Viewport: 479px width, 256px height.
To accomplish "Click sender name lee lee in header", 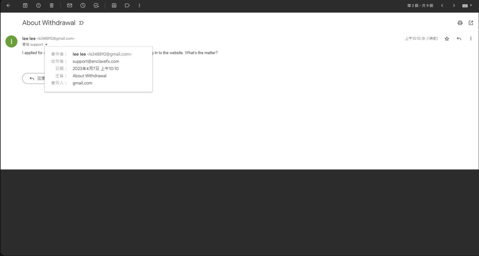I will coord(29,38).
